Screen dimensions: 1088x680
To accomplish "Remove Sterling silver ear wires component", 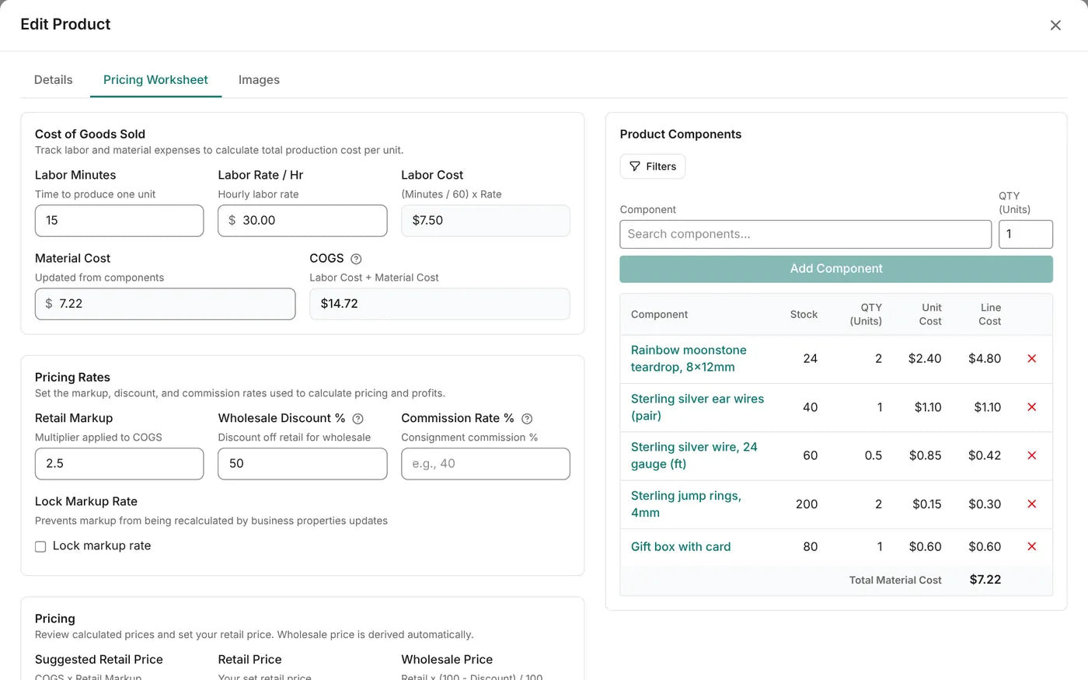I will [1032, 407].
